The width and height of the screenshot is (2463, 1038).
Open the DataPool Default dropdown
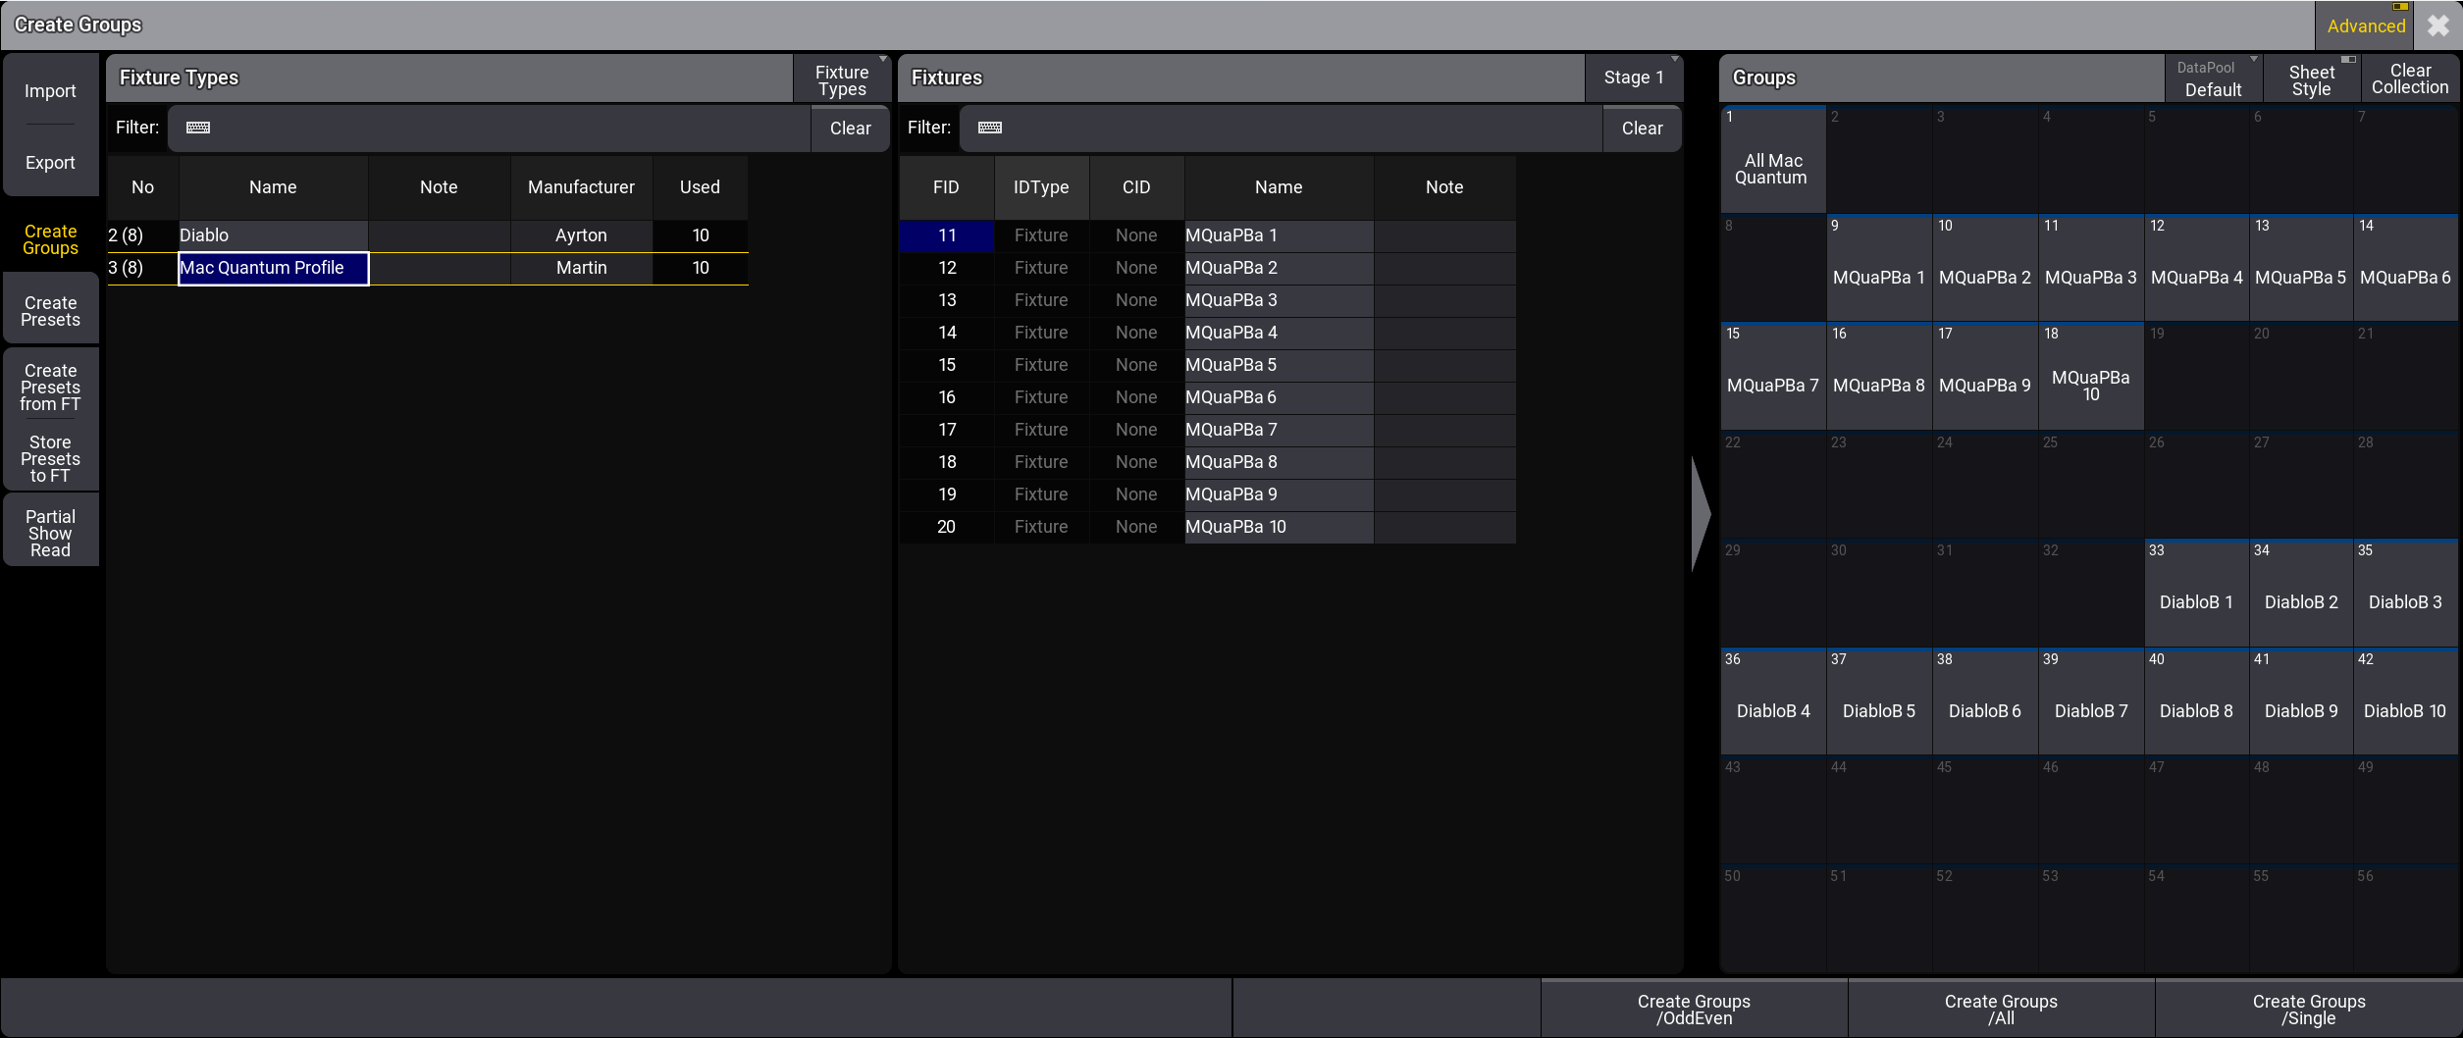(x=2213, y=79)
